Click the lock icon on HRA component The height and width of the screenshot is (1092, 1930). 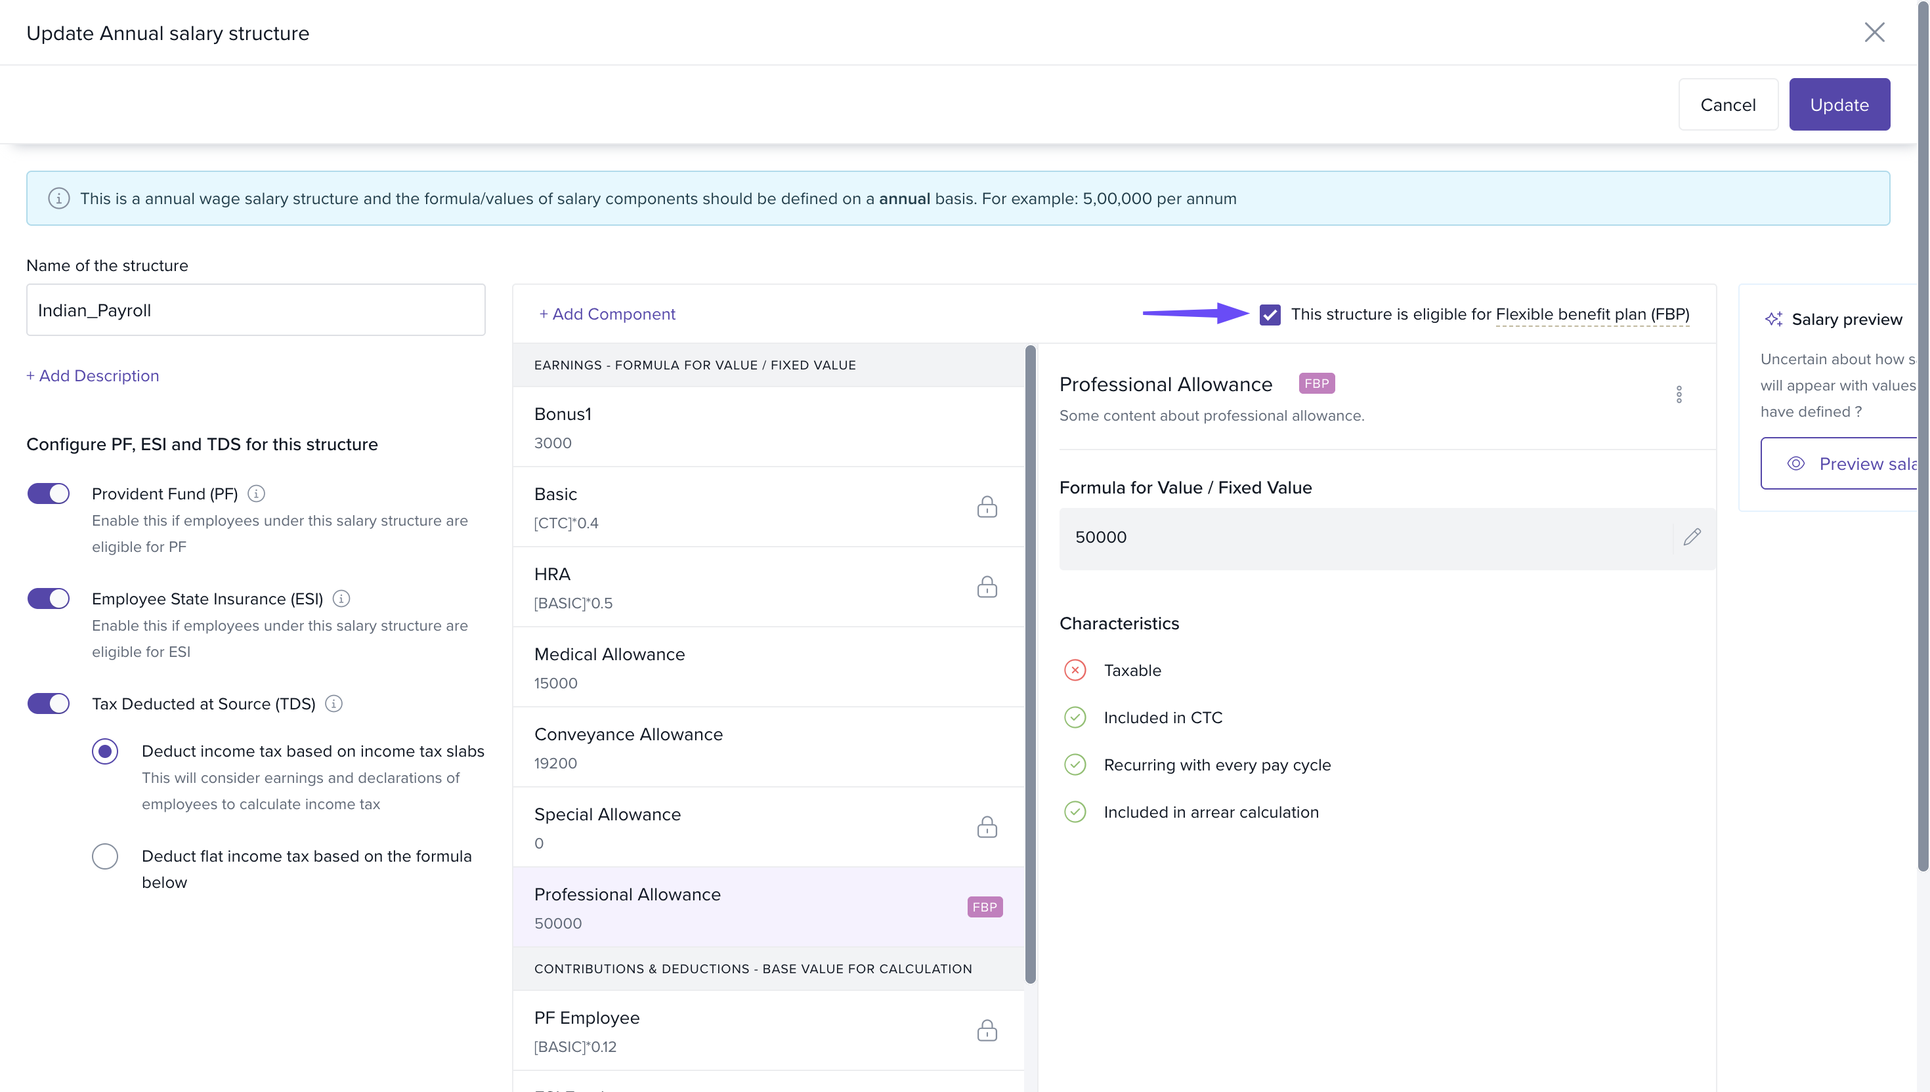click(987, 587)
